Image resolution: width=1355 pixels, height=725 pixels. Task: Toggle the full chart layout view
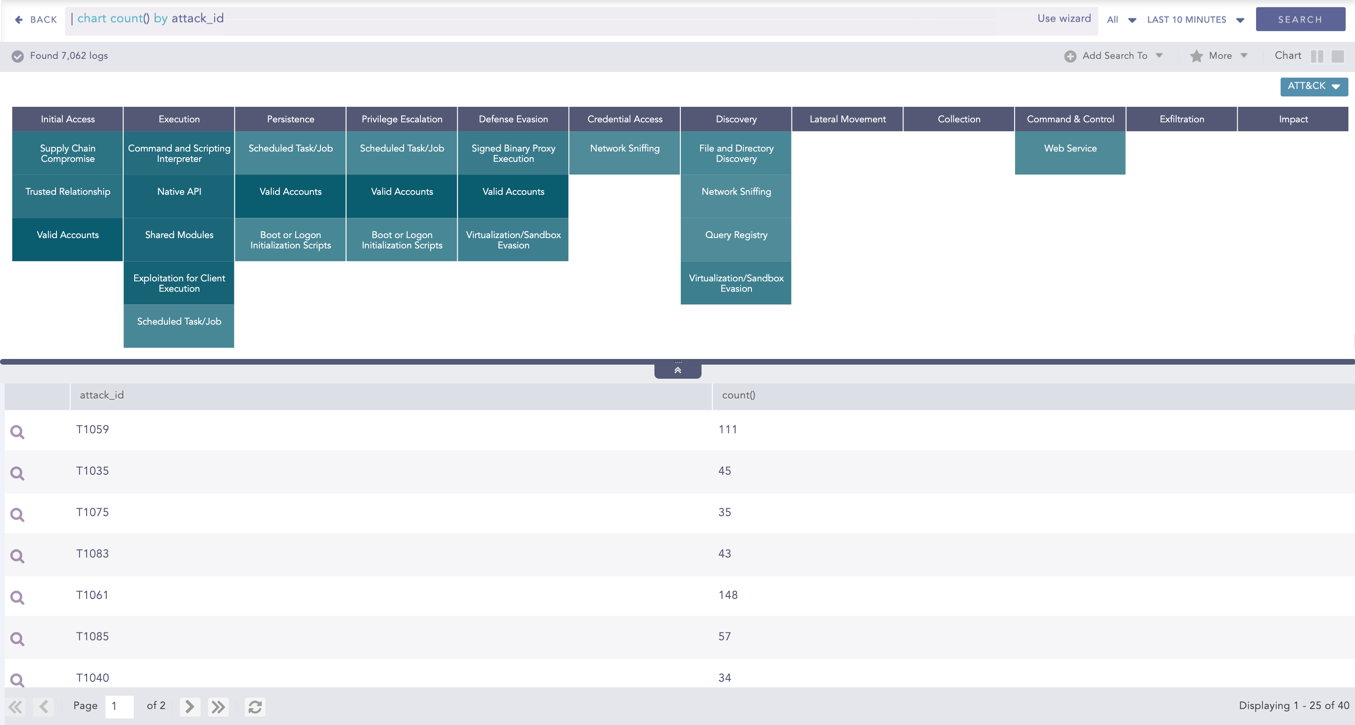point(1338,56)
